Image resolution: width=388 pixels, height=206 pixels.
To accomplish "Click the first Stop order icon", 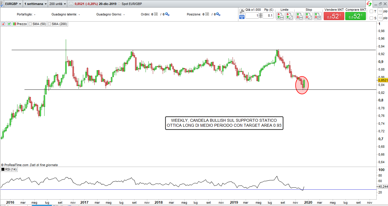I will coord(300,16).
